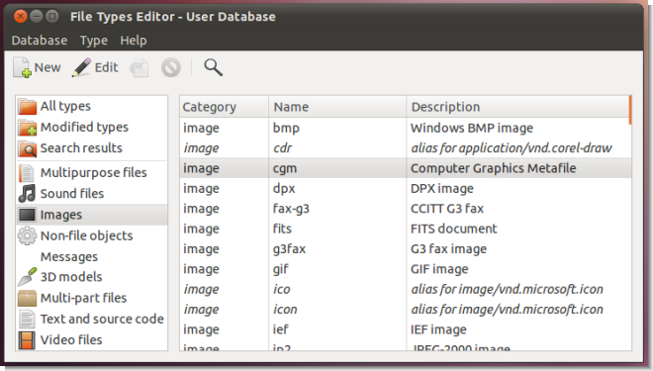This screenshot has height=371, width=653.
Task: Select the ief file type name
Action: tap(281, 329)
